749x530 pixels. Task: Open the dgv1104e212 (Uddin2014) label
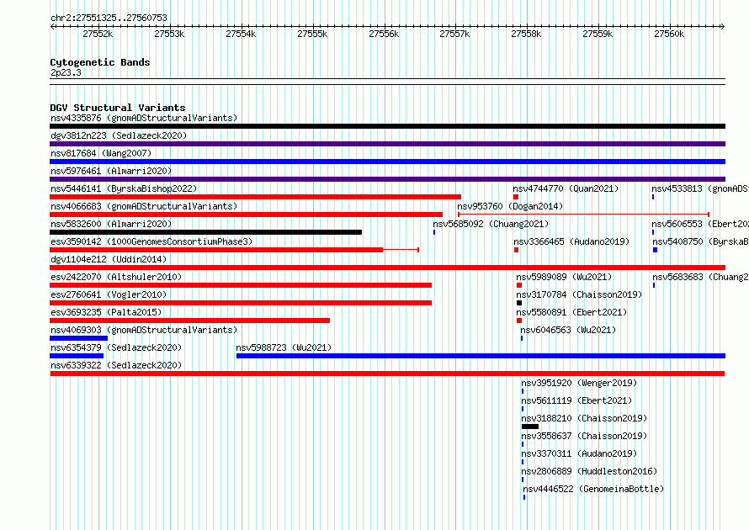109,259
